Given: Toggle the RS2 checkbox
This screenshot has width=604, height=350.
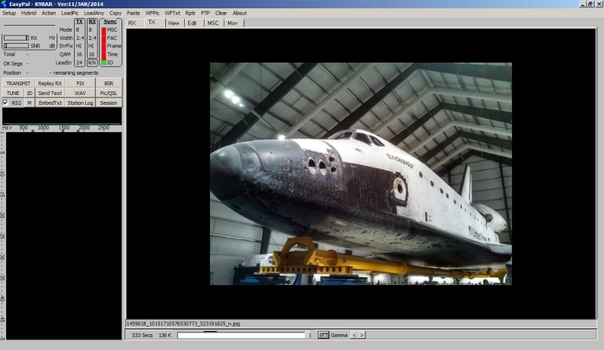Looking at the screenshot, I should [5, 103].
